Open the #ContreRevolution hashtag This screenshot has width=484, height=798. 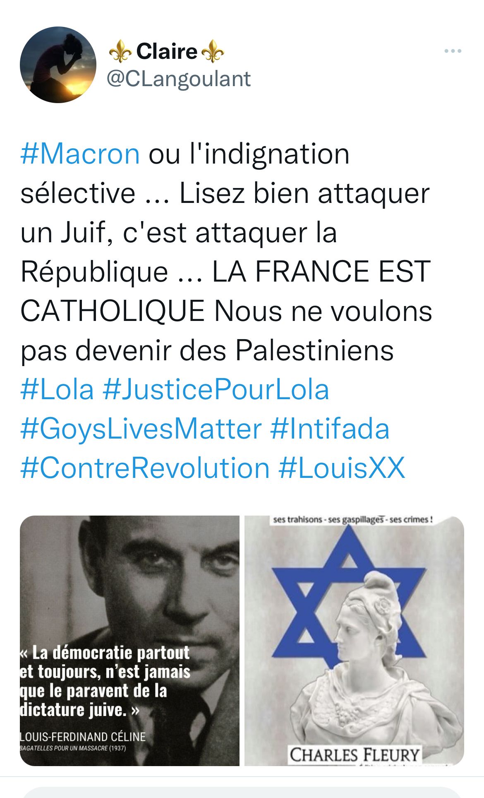pos(145,468)
